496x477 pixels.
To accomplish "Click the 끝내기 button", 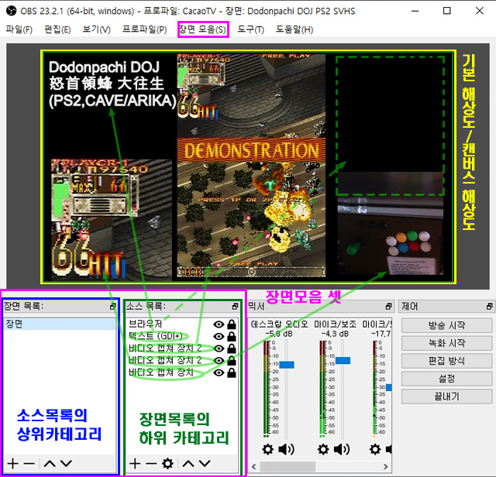I will (446, 396).
